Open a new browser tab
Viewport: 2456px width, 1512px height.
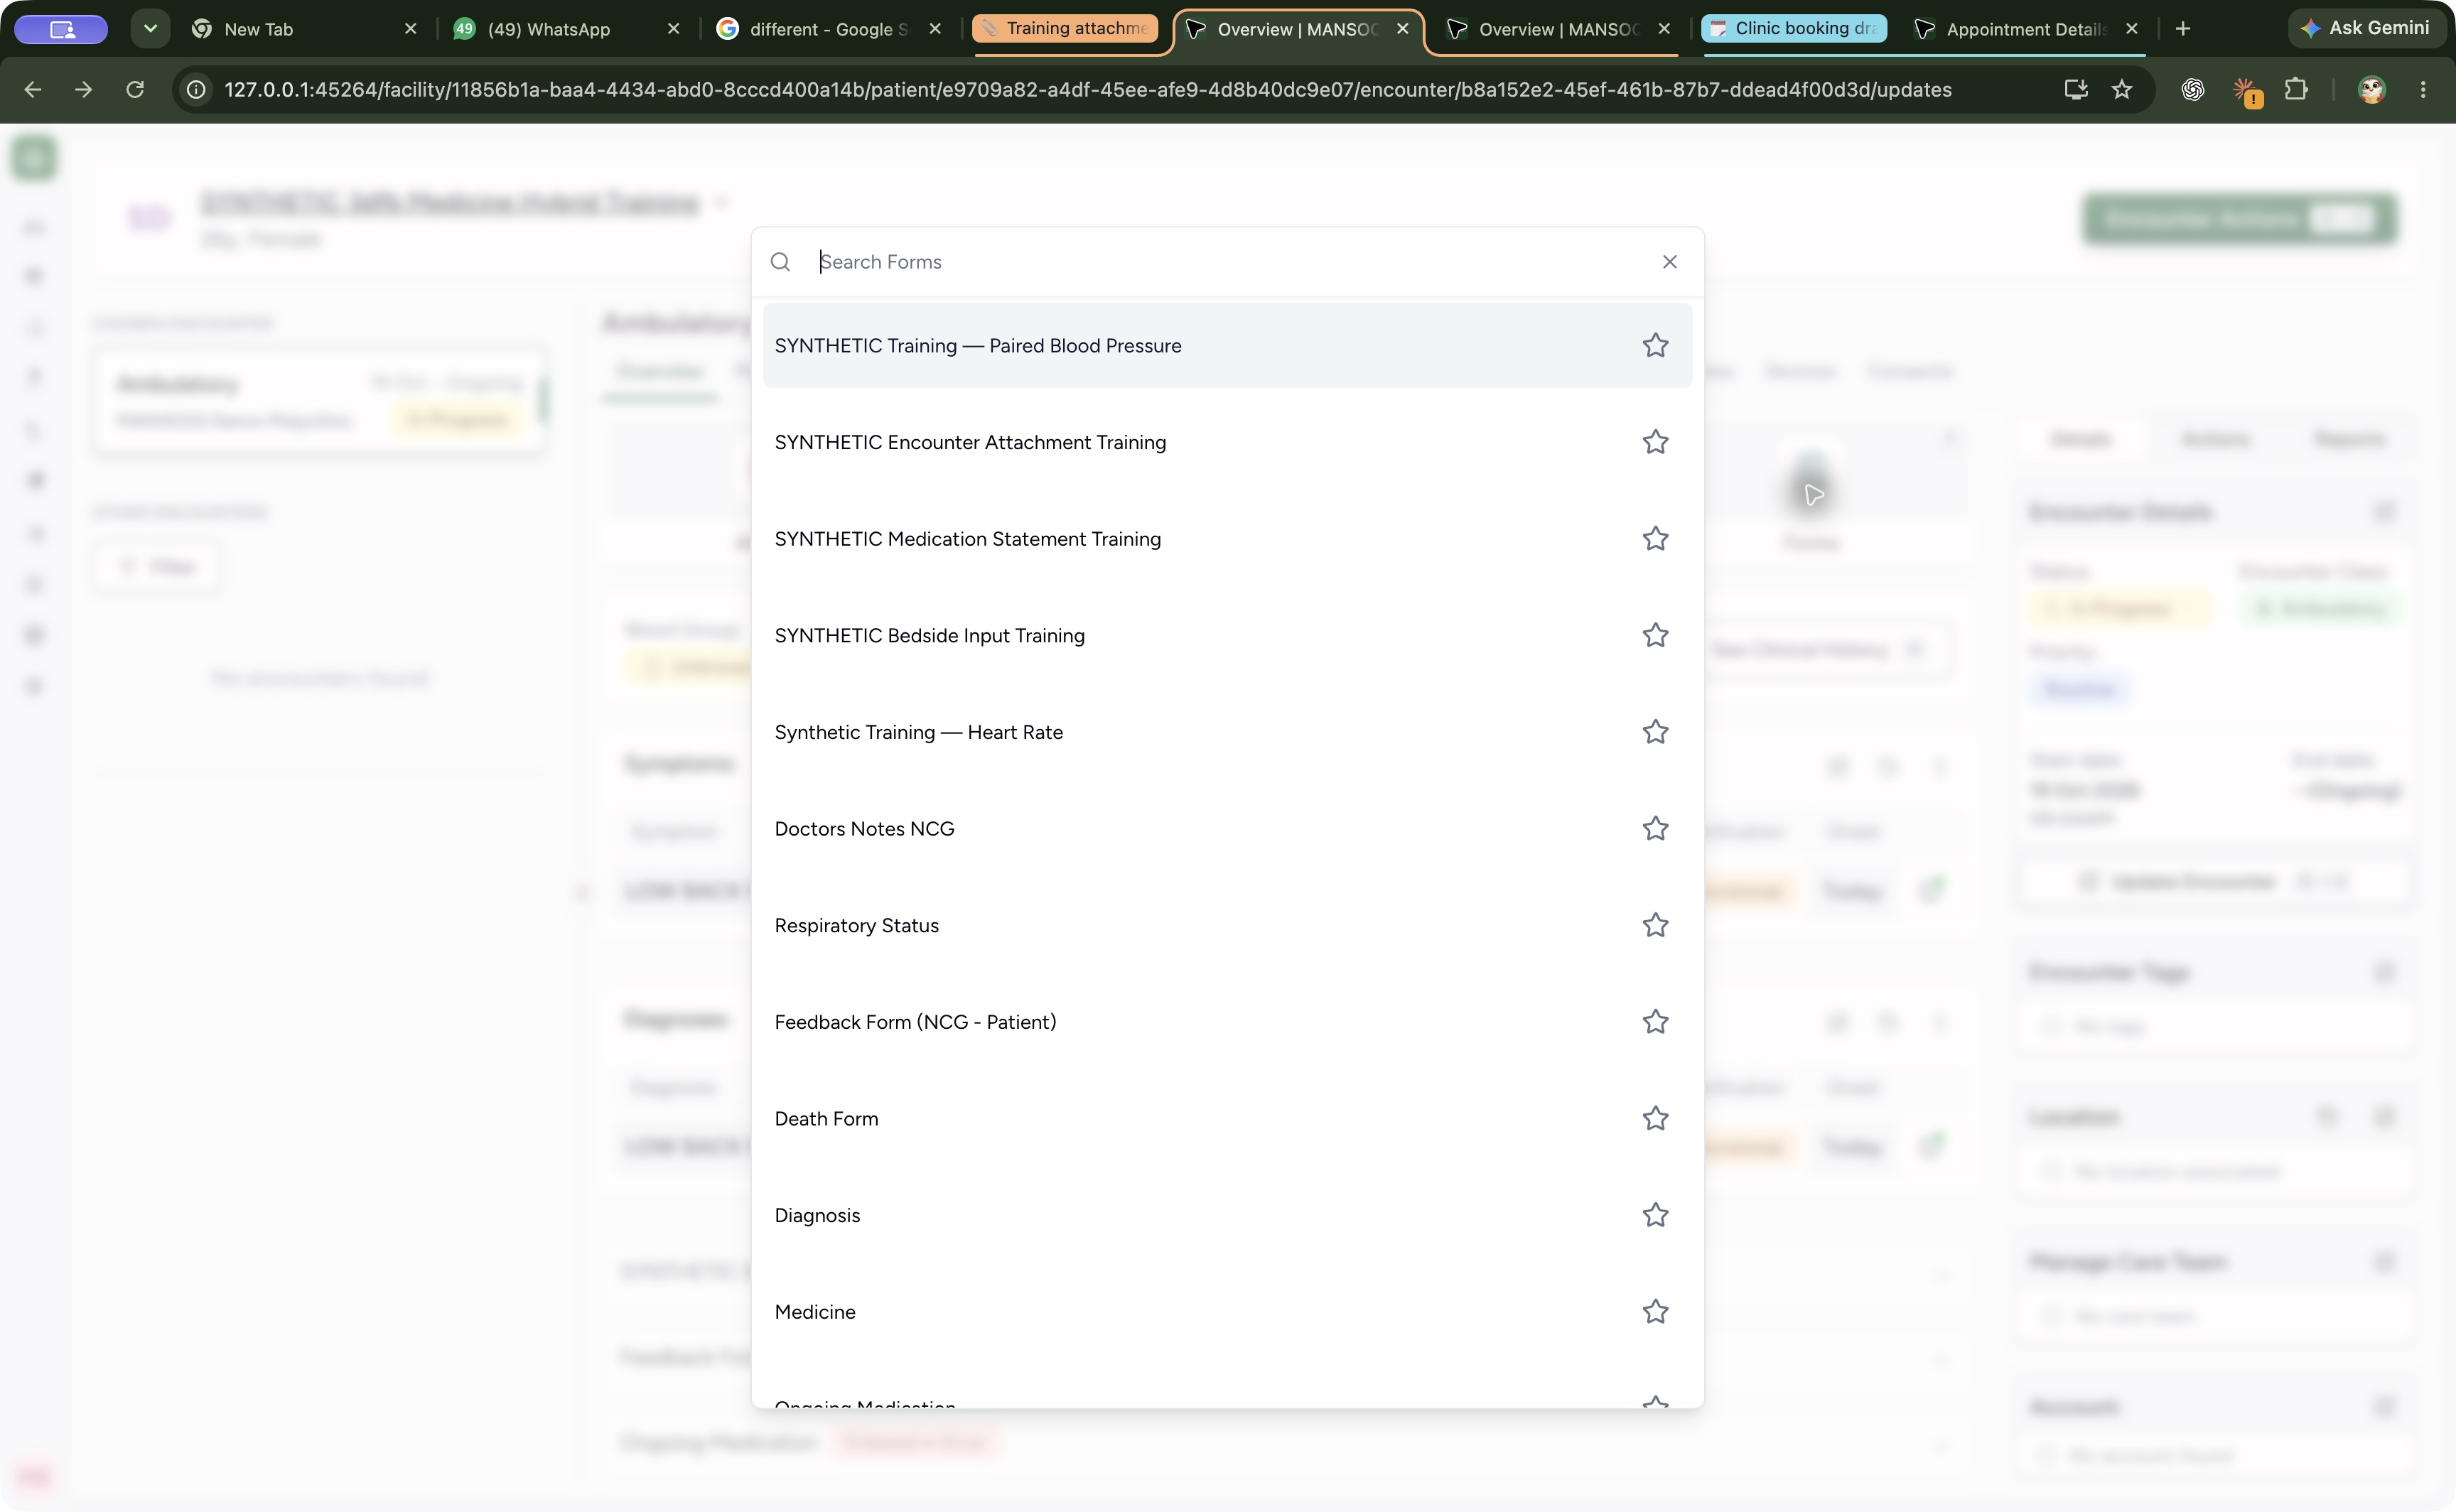[x=2183, y=29]
